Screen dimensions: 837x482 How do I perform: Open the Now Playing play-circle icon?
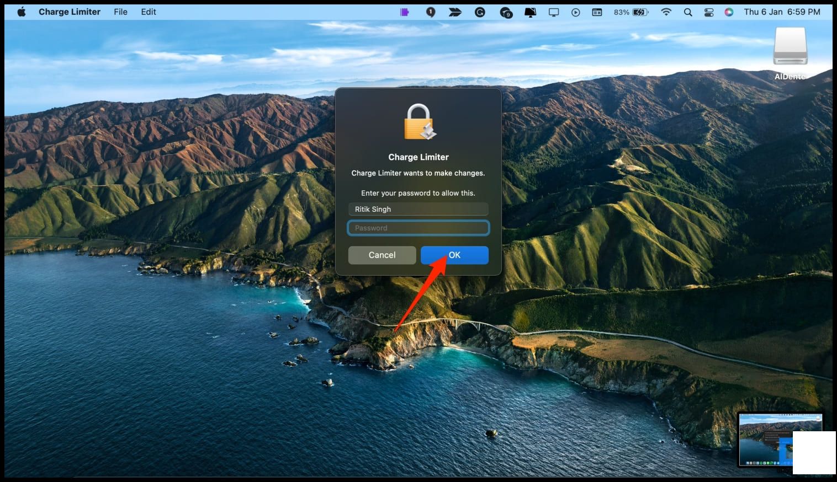pos(576,12)
